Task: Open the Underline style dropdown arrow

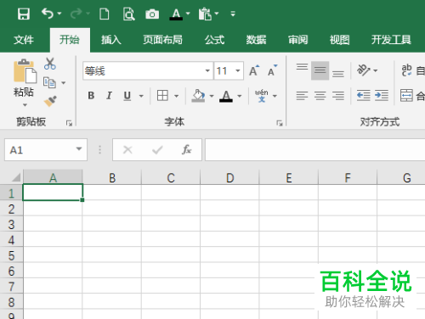Action: (141, 96)
